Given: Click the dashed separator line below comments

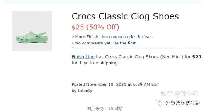Looking at the screenshot, I should (x=137, y=47).
